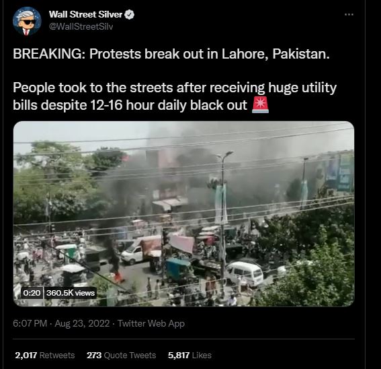Open the three-dot more options menu
Viewport: 381px width, 369px height.
349,14
